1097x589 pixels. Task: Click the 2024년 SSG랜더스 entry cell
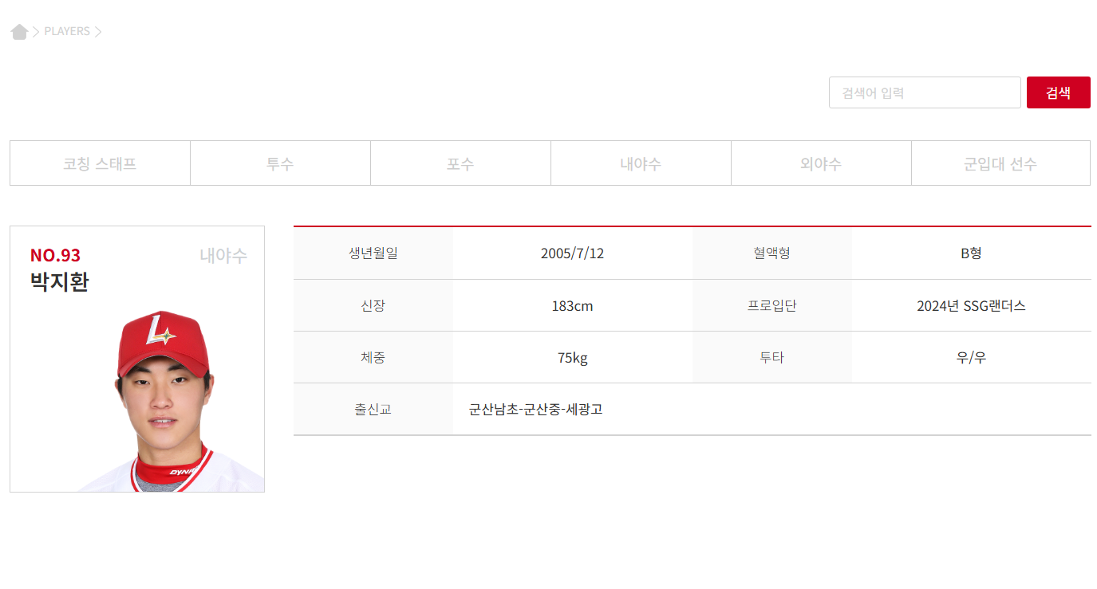(971, 305)
